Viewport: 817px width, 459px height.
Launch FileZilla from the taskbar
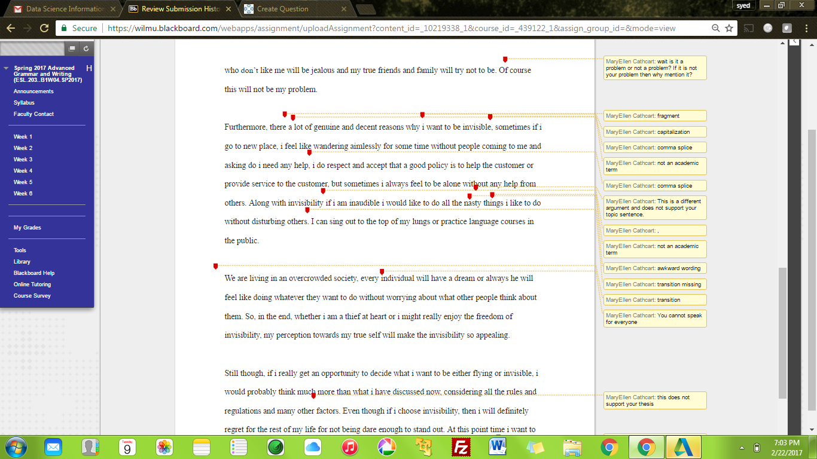[461, 447]
